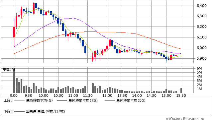This screenshot has height=120, width=212.
Task: Click the 10:30 time label
Action: pyautogui.click(x=58, y=95)
